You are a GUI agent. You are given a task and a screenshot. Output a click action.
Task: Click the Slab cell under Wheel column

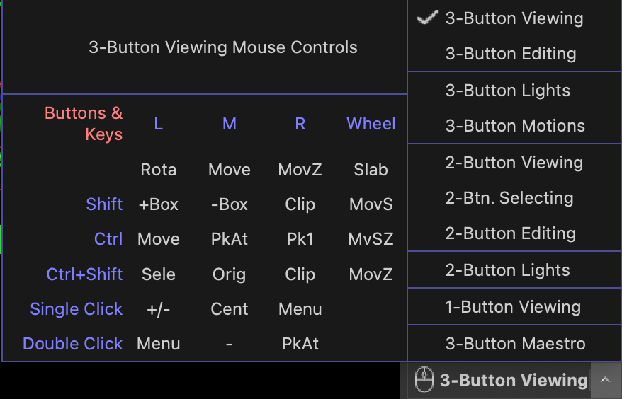371,170
